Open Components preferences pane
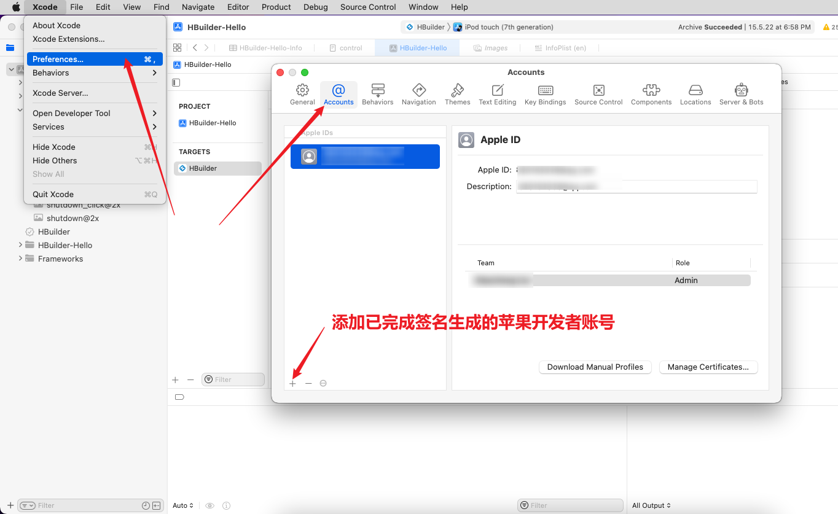 click(651, 95)
